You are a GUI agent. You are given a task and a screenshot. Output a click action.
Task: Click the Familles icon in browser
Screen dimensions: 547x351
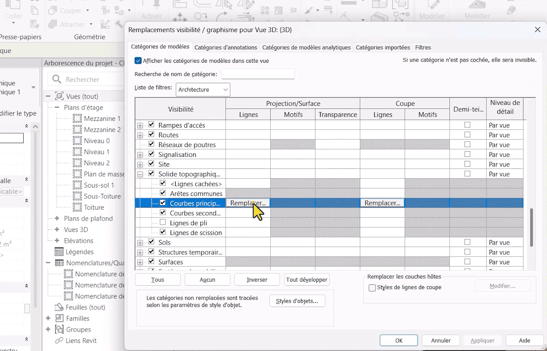59,318
